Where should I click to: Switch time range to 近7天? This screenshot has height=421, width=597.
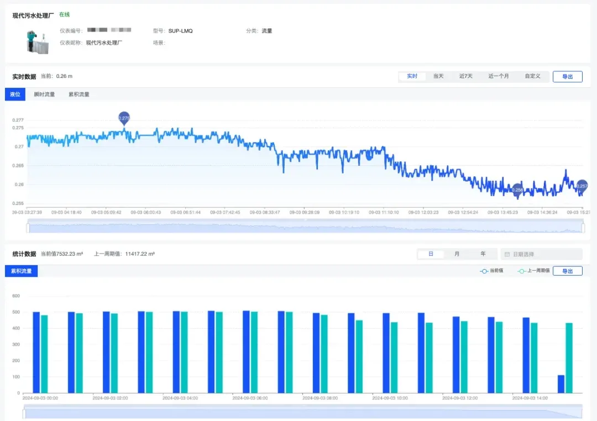[x=466, y=76]
